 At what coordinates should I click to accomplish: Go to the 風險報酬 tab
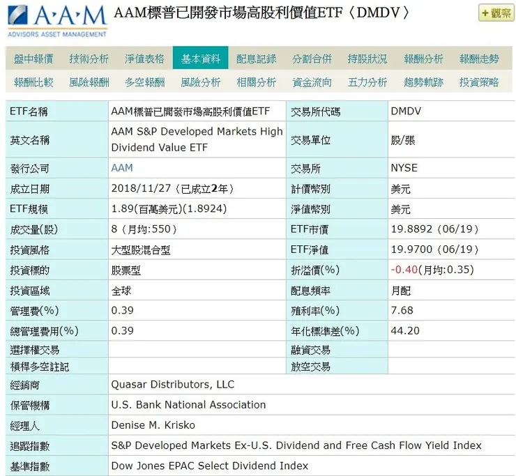(x=89, y=82)
